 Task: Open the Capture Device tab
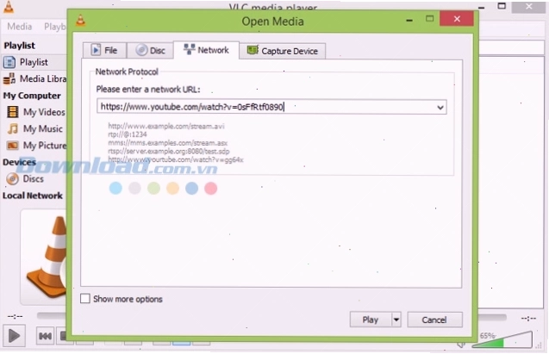pos(283,51)
